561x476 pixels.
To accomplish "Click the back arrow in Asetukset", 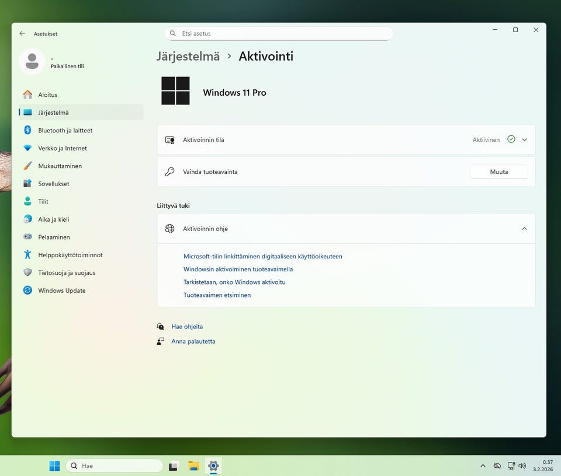I will tap(22, 34).
